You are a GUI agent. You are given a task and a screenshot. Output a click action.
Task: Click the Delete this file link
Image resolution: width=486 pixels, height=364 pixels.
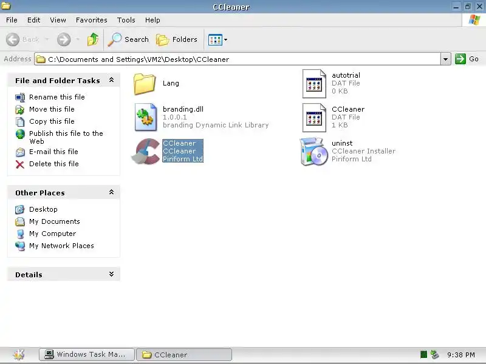54,164
